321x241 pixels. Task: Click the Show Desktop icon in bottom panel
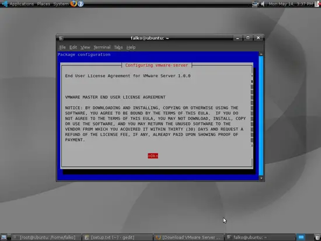pyautogui.click(x=4, y=237)
